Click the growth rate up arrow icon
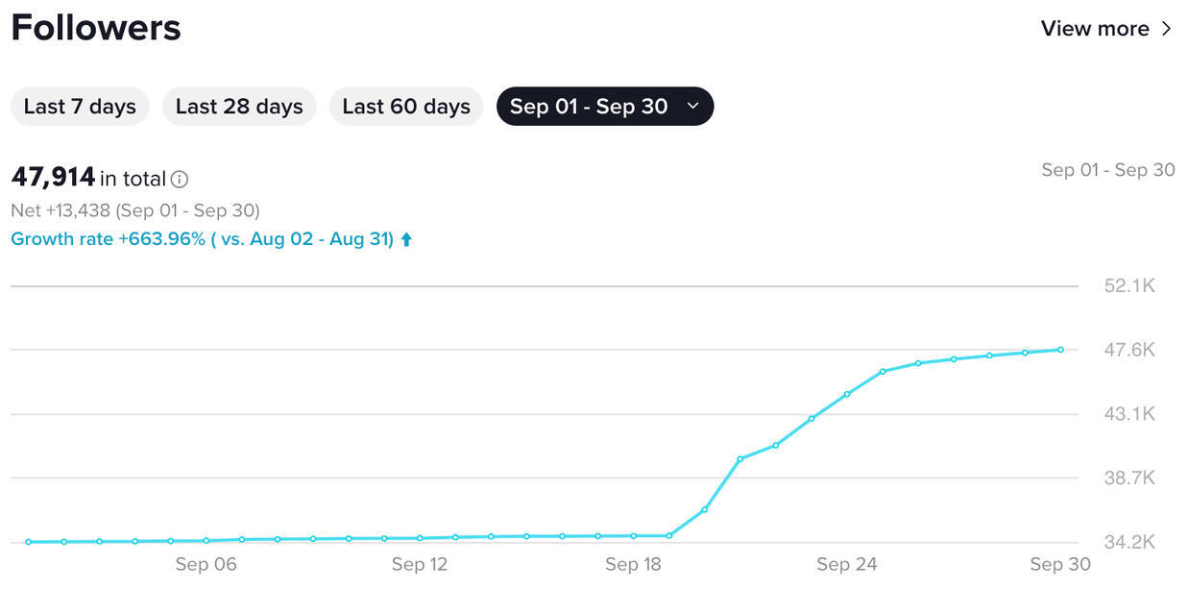Image resolution: width=1188 pixels, height=589 pixels. point(406,239)
